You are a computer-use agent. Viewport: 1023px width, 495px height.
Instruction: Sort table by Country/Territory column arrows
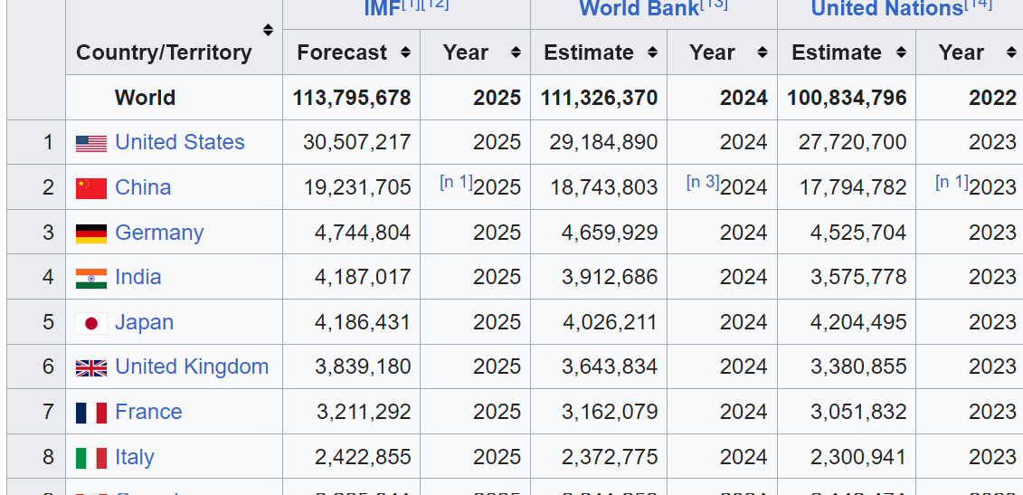(x=268, y=30)
